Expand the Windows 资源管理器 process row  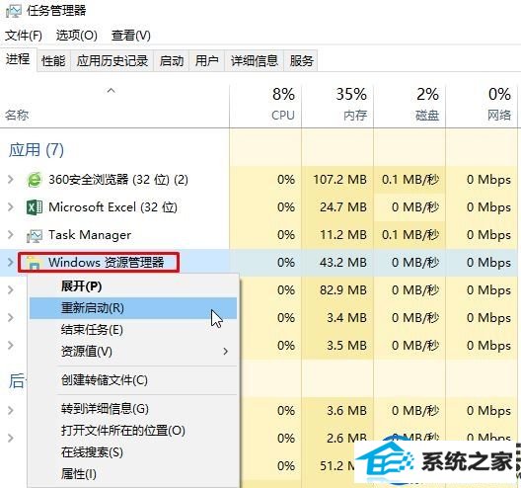[x=11, y=263]
